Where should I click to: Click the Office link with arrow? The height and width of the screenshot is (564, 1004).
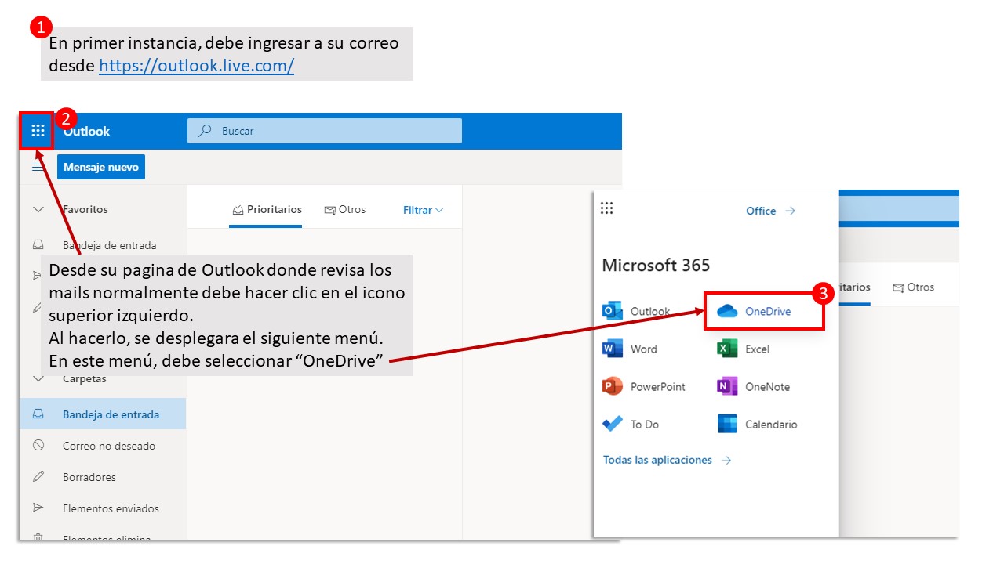click(770, 211)
